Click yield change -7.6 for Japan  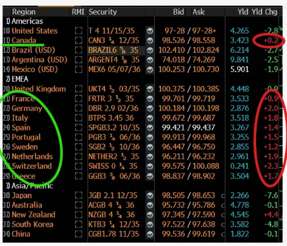tap(271, 196)
